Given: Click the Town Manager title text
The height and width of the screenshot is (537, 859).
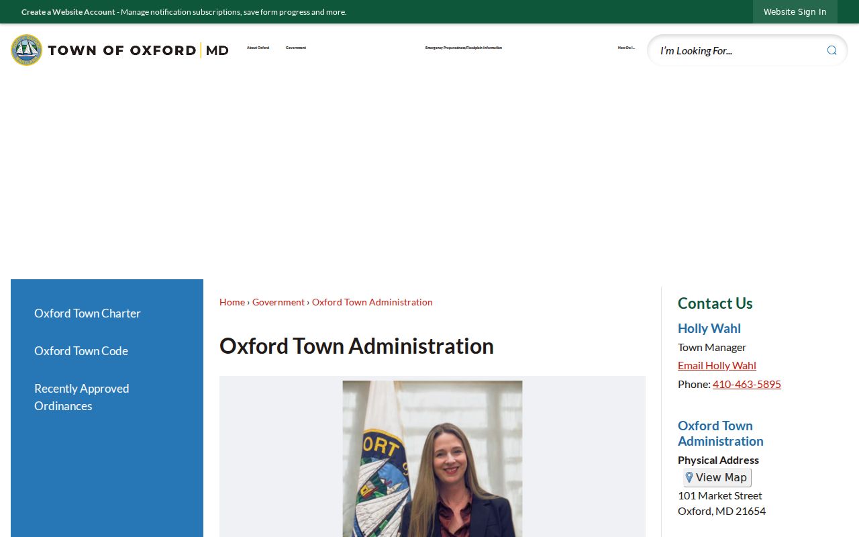Looking at the screenshot, I should [x=712, y=347].
